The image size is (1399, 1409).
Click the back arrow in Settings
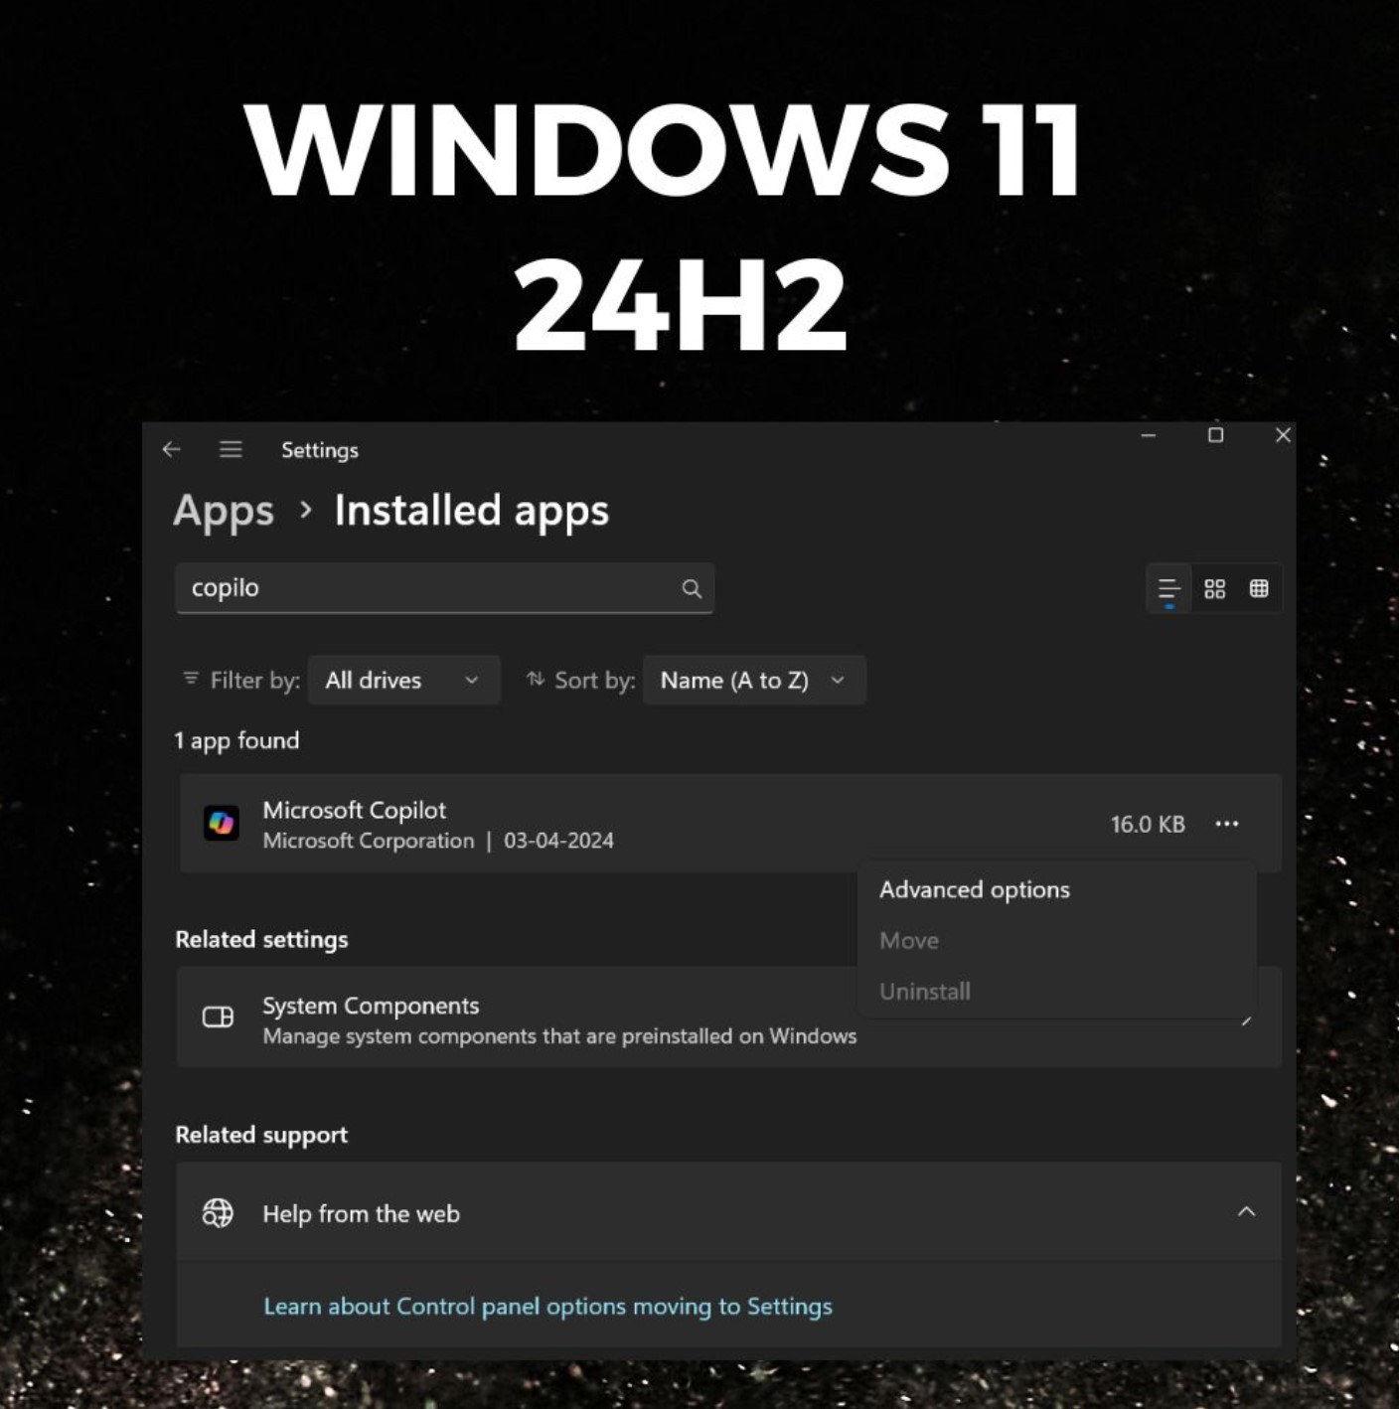pos(172,449)
